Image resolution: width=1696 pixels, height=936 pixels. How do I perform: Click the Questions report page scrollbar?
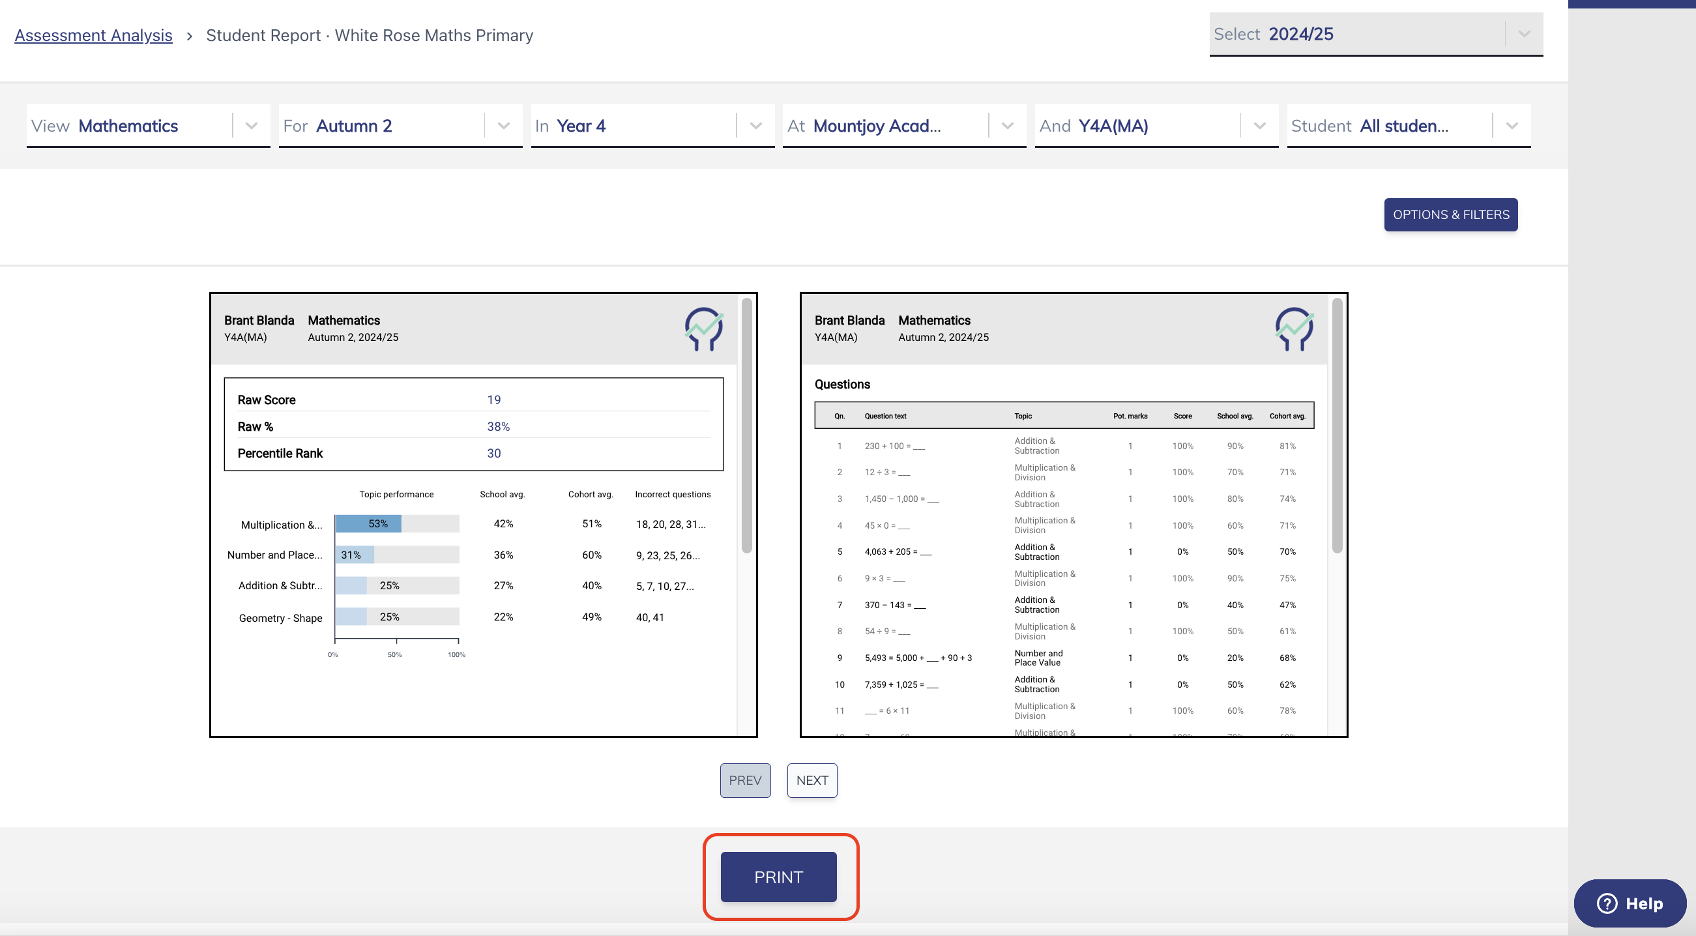tap(1337, 426)
